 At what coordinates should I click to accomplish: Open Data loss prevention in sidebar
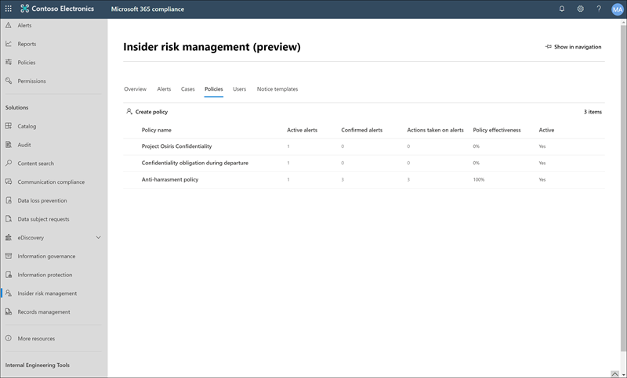pos(42,200)
